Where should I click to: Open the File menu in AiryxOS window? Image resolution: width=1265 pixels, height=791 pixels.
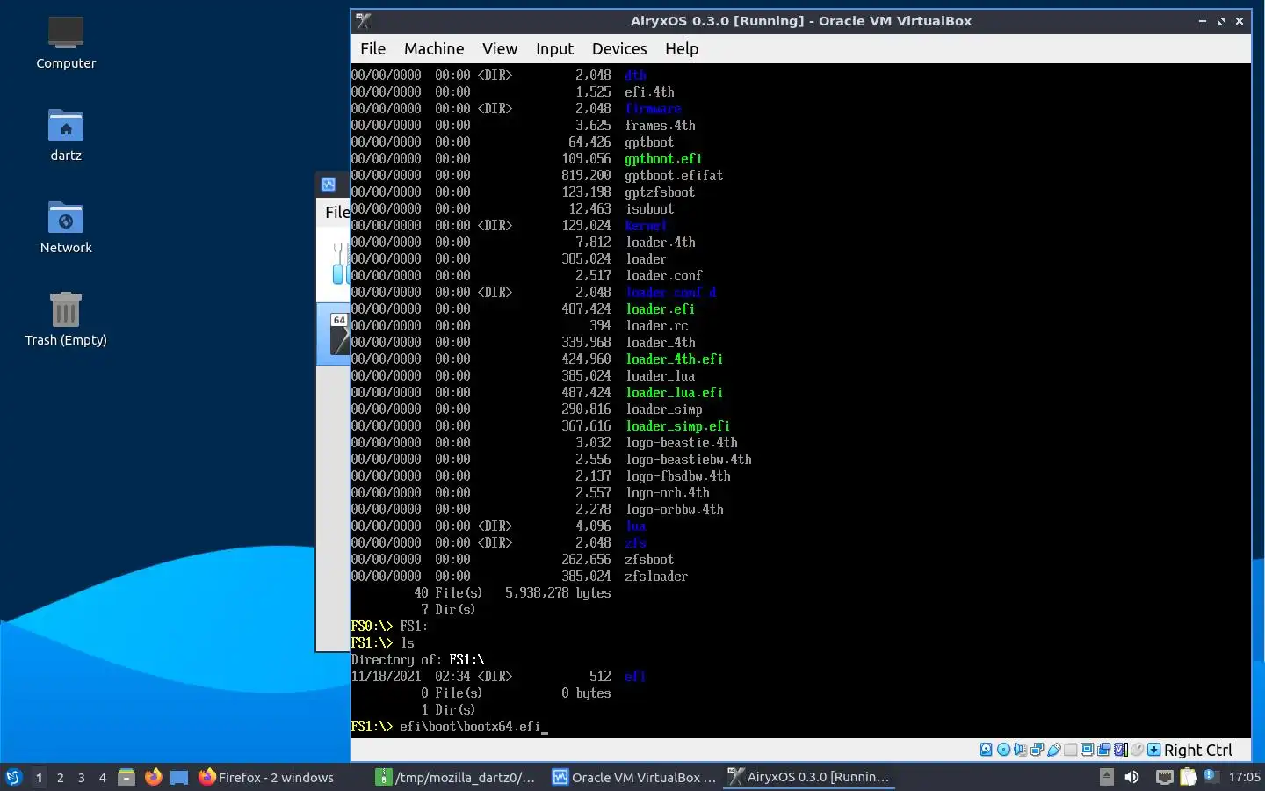coord(372,49)
